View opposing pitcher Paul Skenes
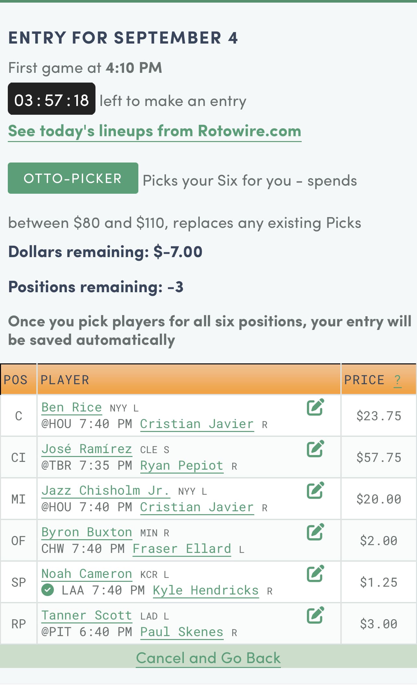 (182, 632)
